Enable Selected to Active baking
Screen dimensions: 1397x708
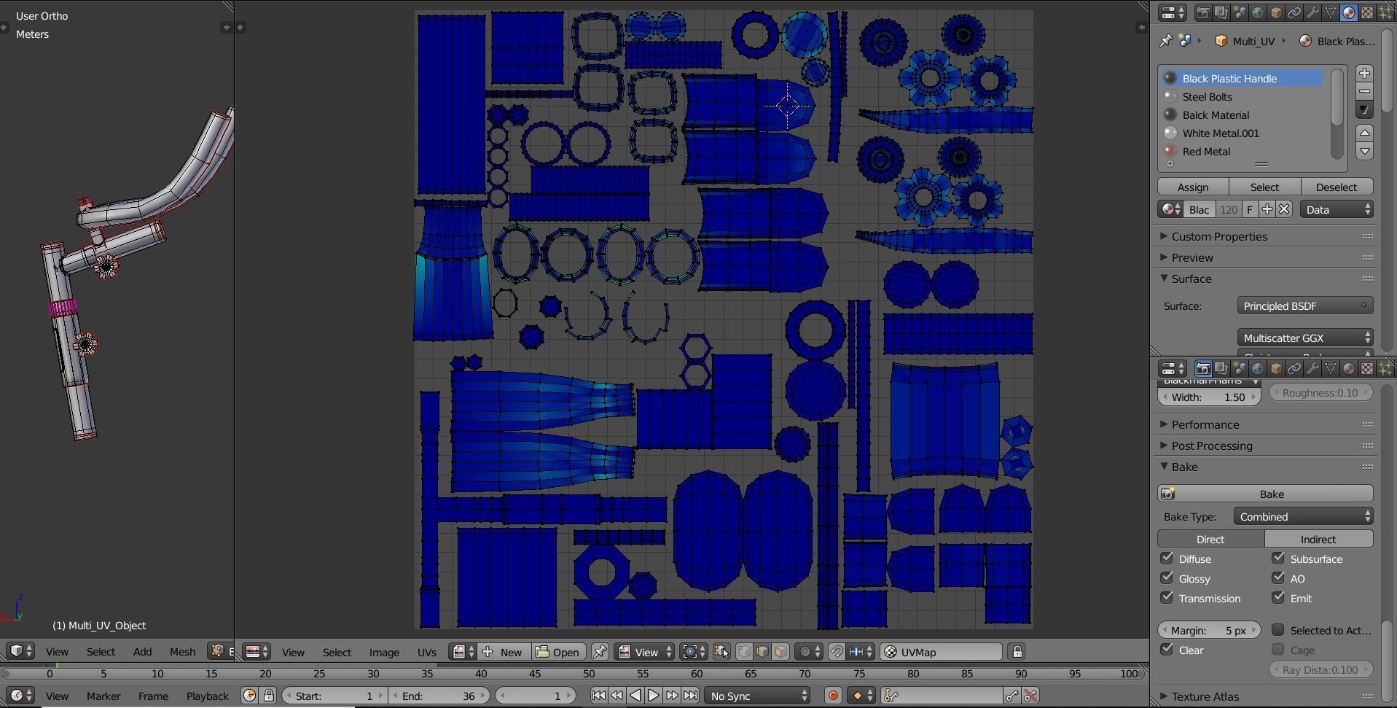pyautogui.click(x=1277, y=630)
